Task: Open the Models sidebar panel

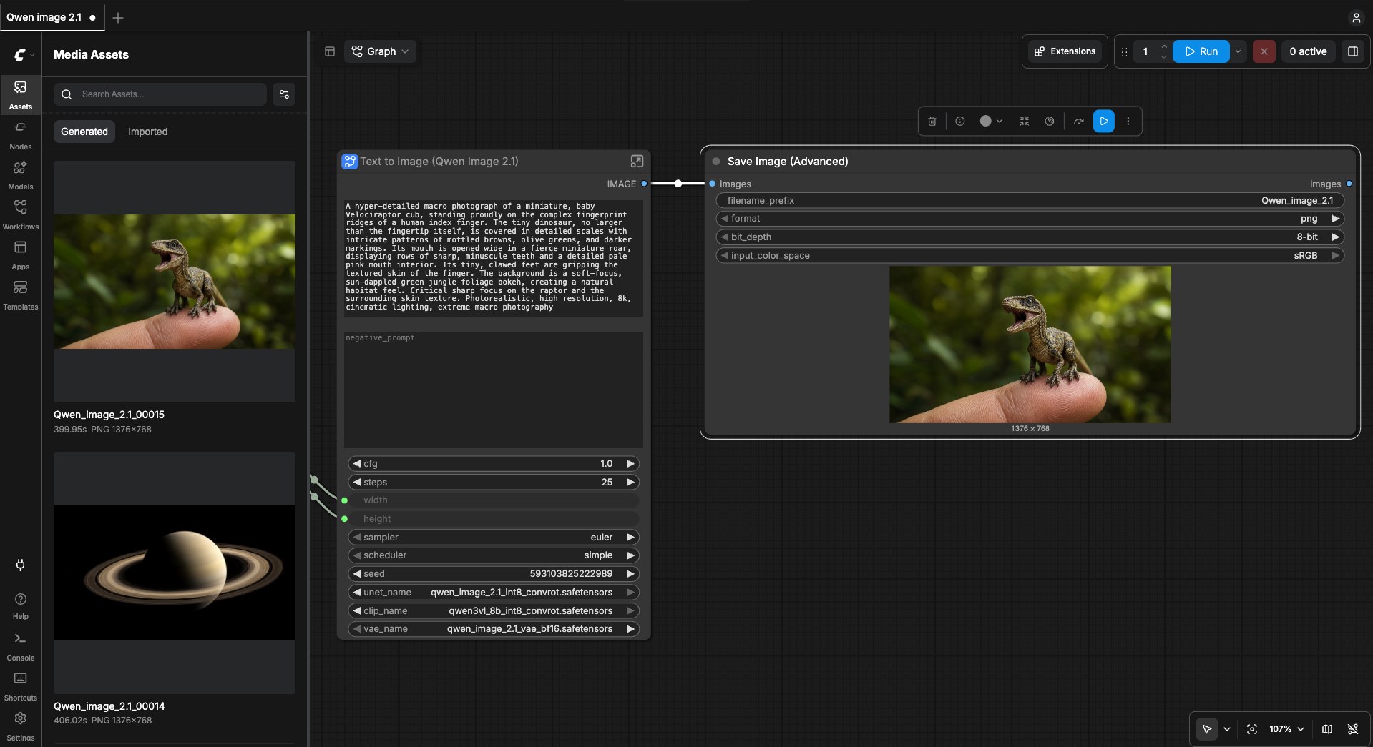Action: pyautogui.click(x=20, y=175)
